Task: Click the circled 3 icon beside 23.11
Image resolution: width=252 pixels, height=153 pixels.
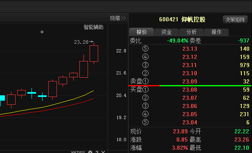Action: coord(145,65)
